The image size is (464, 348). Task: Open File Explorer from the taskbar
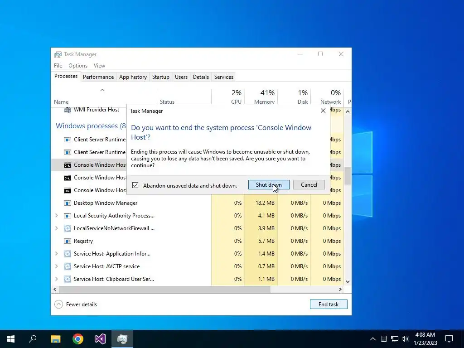(x=55, y=339)
